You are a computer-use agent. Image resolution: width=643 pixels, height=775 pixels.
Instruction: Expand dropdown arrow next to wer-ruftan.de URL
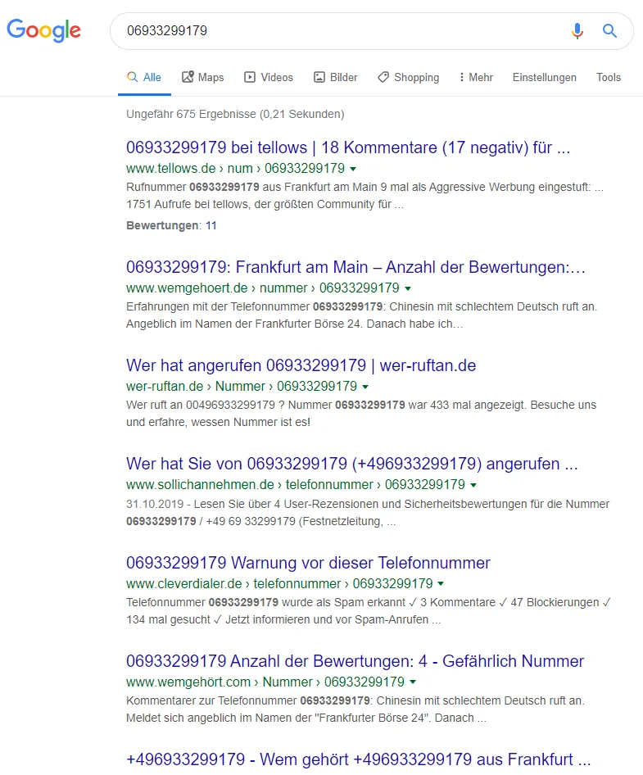click(365, 387)
